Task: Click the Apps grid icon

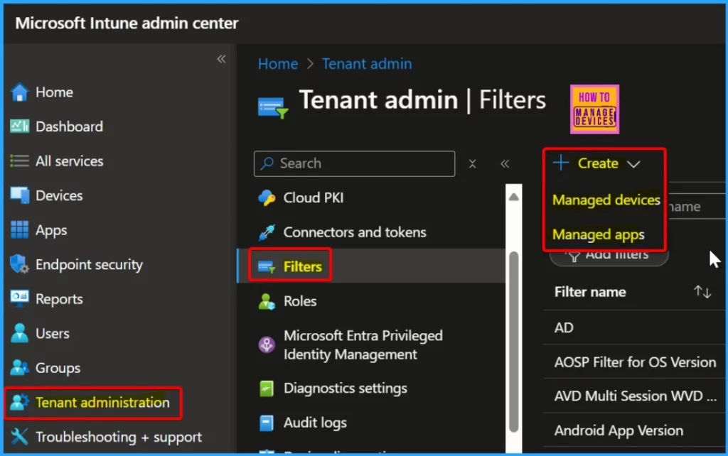Action: click(x=19, y=229)
